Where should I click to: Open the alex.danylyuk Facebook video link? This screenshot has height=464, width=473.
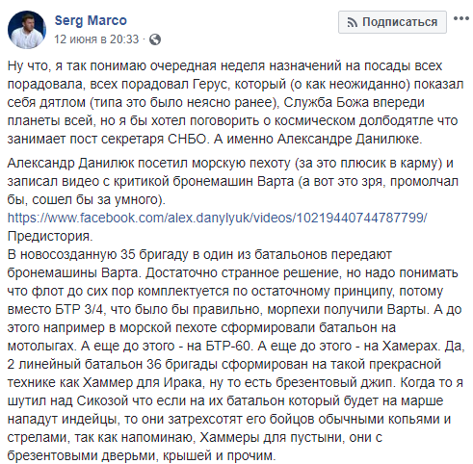click(218, 218)
